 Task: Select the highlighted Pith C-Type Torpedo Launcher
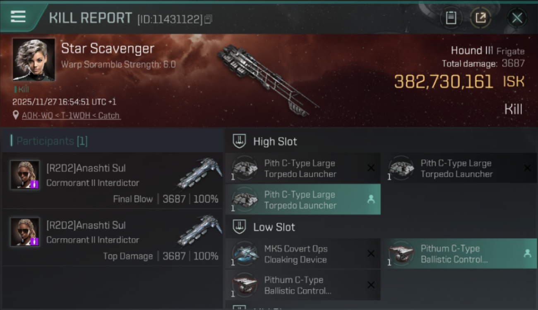click(x=303, y=200)
